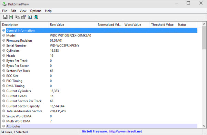This screenshot has width=207, height=135.
Task: Open the Options menu
Action: [x=36, y=11]
